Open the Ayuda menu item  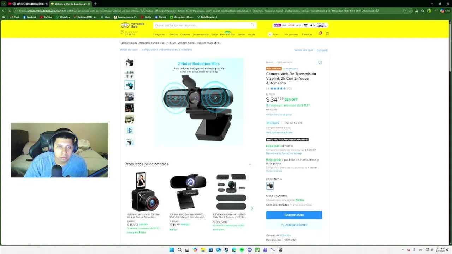[251, 34]
